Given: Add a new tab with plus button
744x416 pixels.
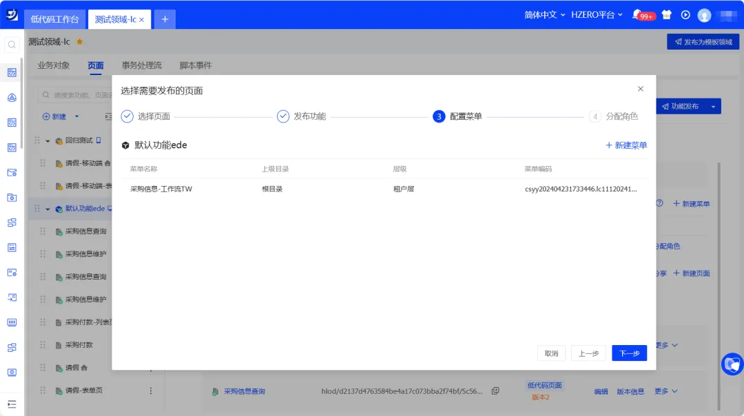Looking at the screenshot, I should (165, 19).
